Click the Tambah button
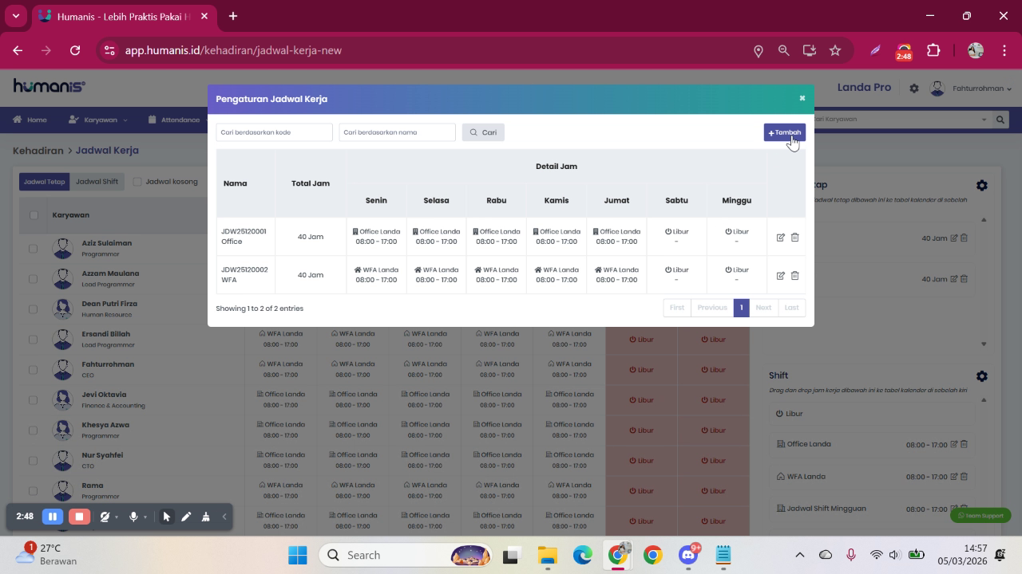1022x574 pixels. (x=785, y=132)
